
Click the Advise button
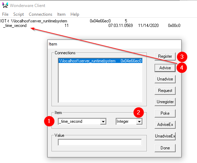[x=165, y=68]
